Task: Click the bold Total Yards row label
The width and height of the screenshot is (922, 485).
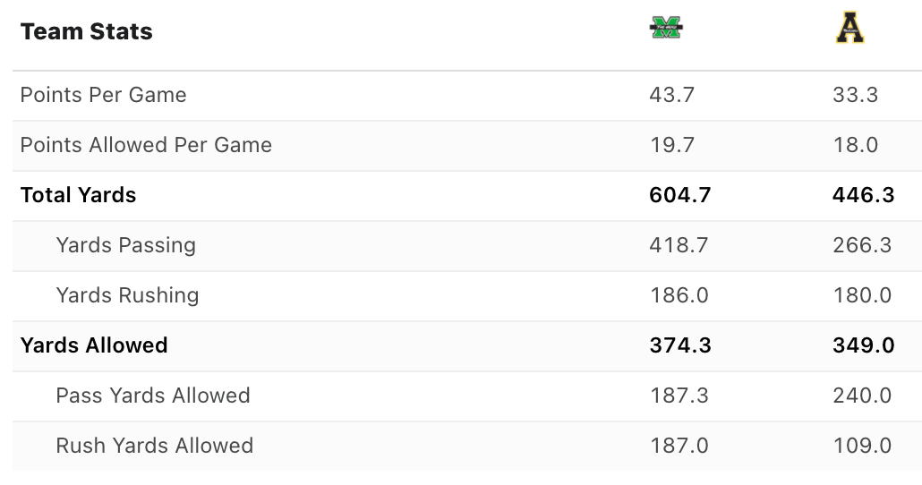Action: 78,195
